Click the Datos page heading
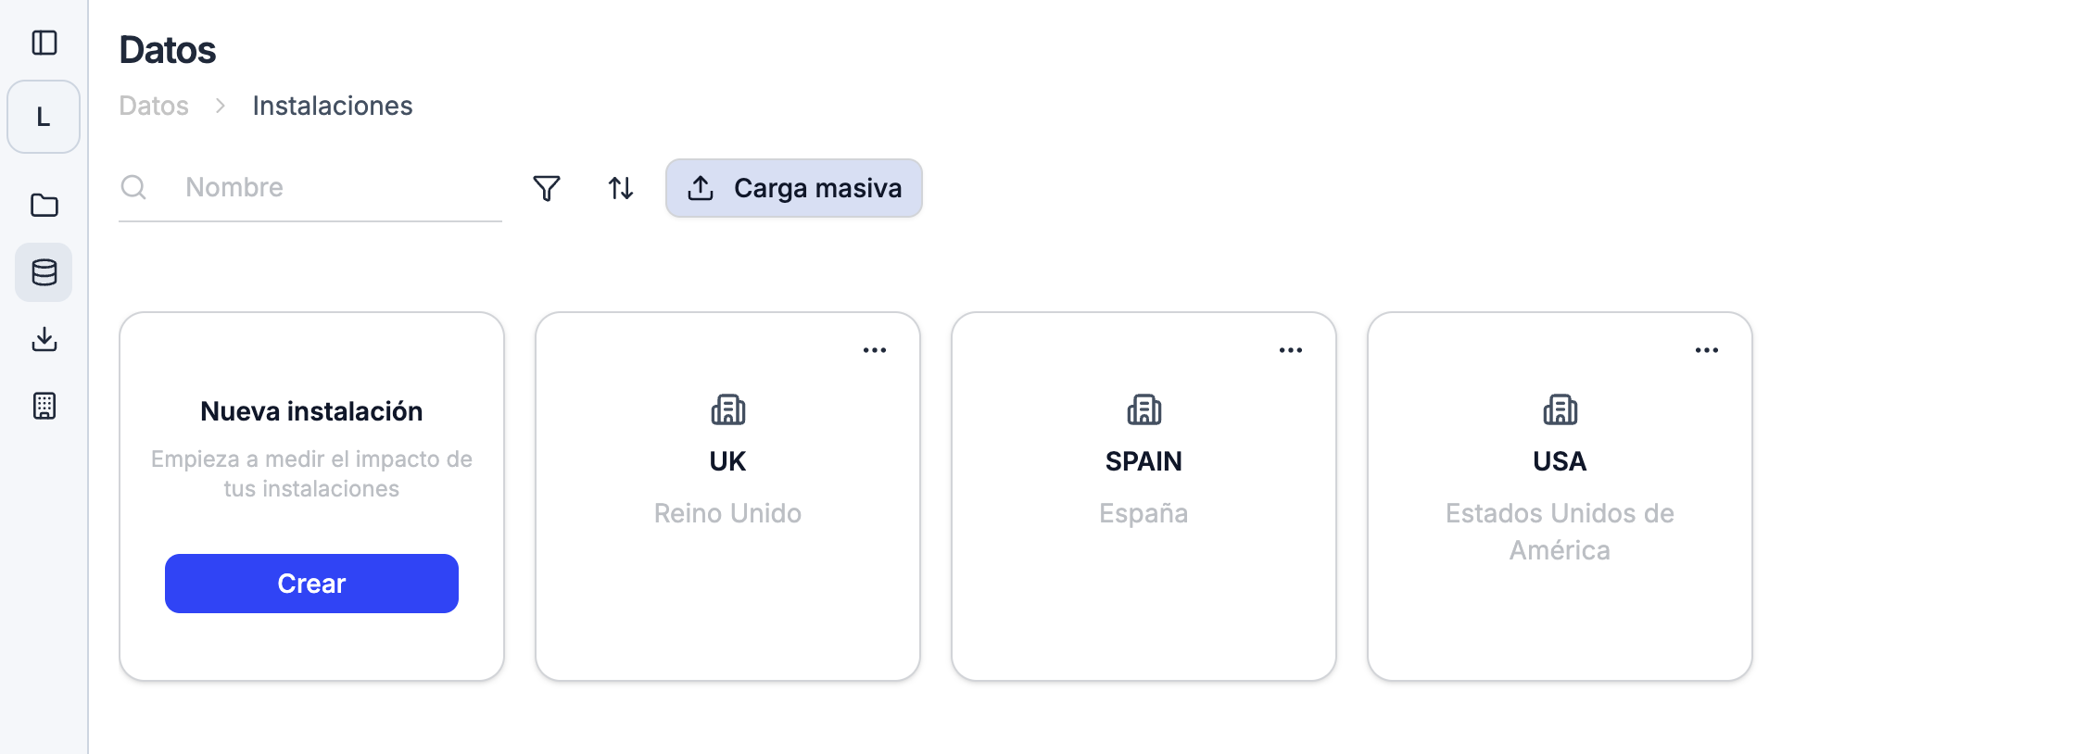This screenshot has width=2085, height=754. click(x=169, y=50)
